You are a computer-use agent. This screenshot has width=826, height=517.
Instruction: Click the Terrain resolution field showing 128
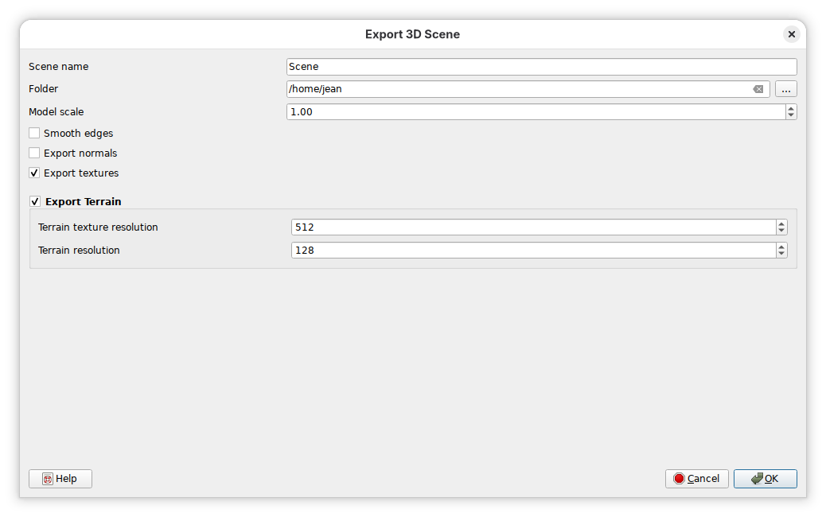coord(533,251)
